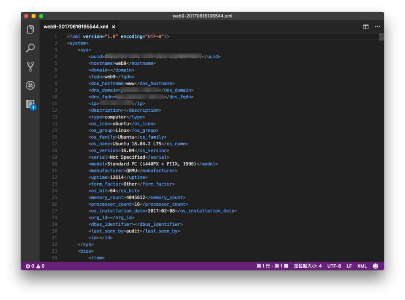Open the Debug panel
Image resolution: width=405 pixels, height=300 pixels.
click(30, 85)
